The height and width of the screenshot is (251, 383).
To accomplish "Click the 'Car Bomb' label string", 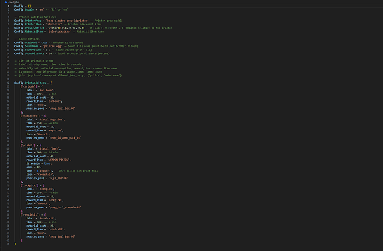I will (x=46, y=90).
